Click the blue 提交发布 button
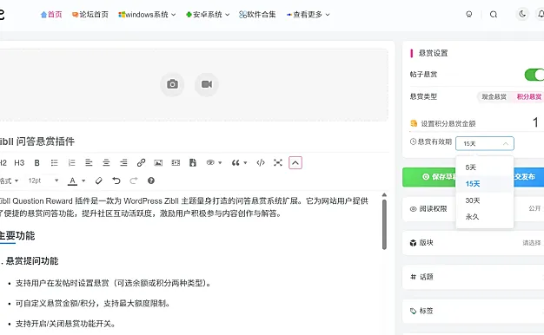Image resolution: width=544 pixels, height=335 pixels. coord(528,177)
